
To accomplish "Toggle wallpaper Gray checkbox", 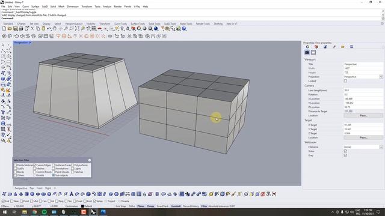I will (x=345, y=155).
